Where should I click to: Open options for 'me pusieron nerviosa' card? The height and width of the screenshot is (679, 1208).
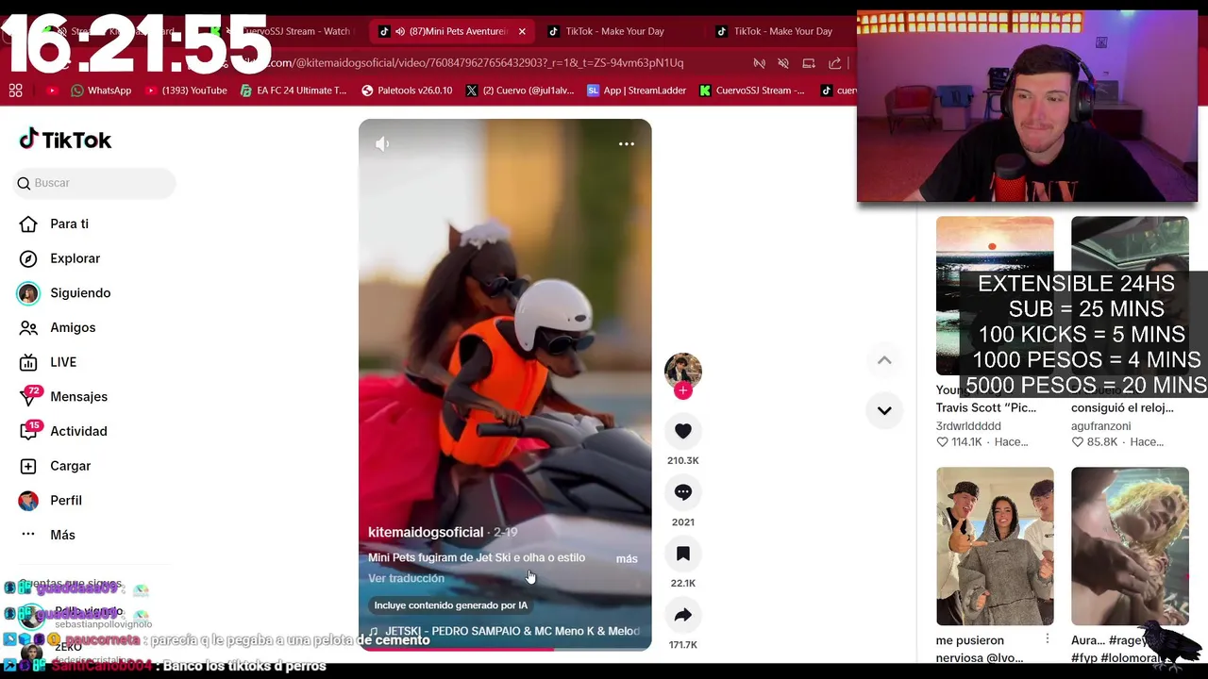(x=1047, y=639)
